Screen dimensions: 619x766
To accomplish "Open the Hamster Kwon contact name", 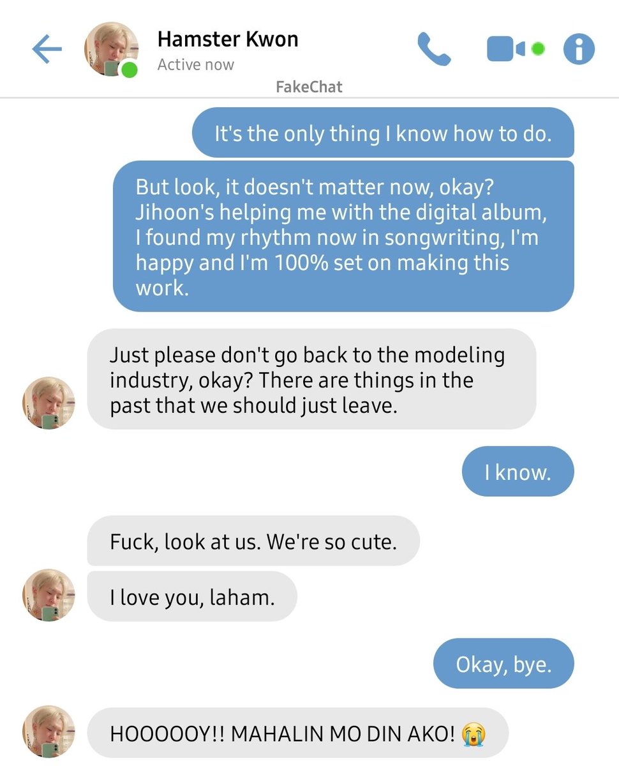I will 228,40.
